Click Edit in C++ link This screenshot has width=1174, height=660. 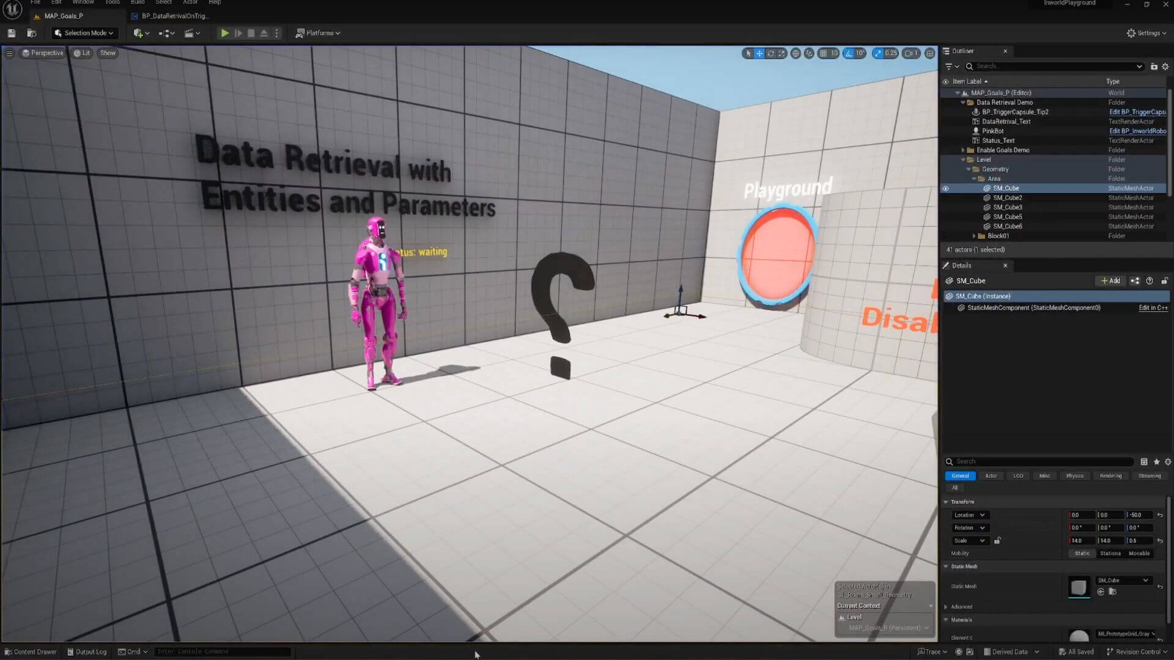tap(1153, 308)
